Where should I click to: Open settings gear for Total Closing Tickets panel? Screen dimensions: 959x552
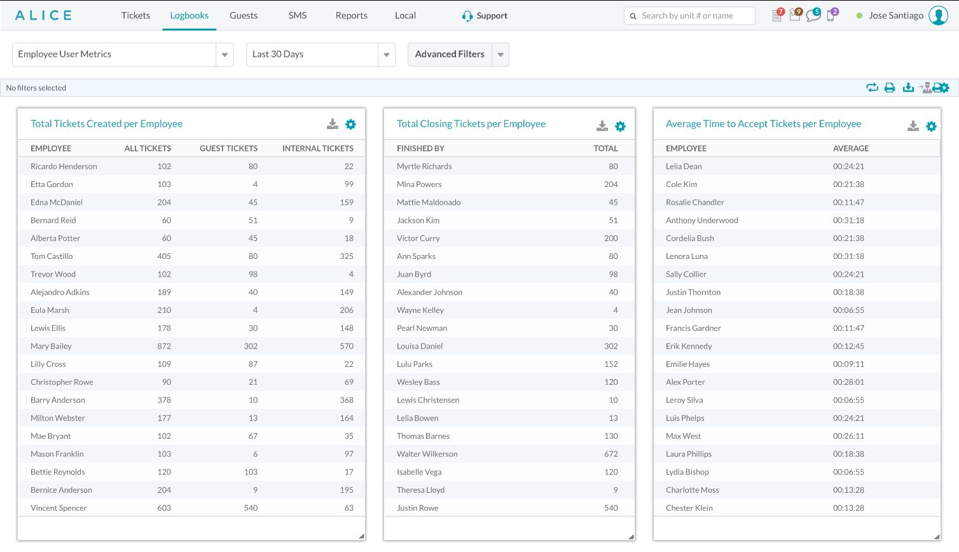[620, 127]
